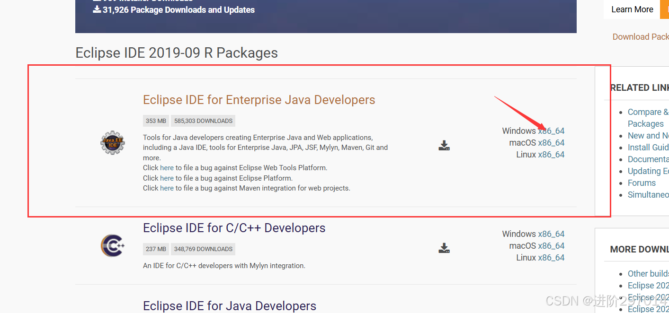Choose Linux x86_64 for Enterprise Java package
This screenshot has width=669, height=313.
click(x=551, y=155)
